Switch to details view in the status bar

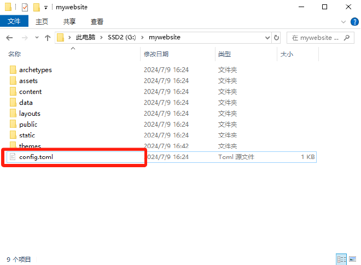click(341, 260)
